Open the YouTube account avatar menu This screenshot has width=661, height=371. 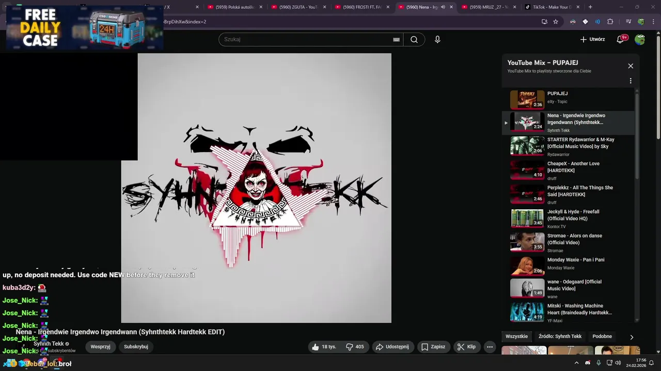(640, 40)
